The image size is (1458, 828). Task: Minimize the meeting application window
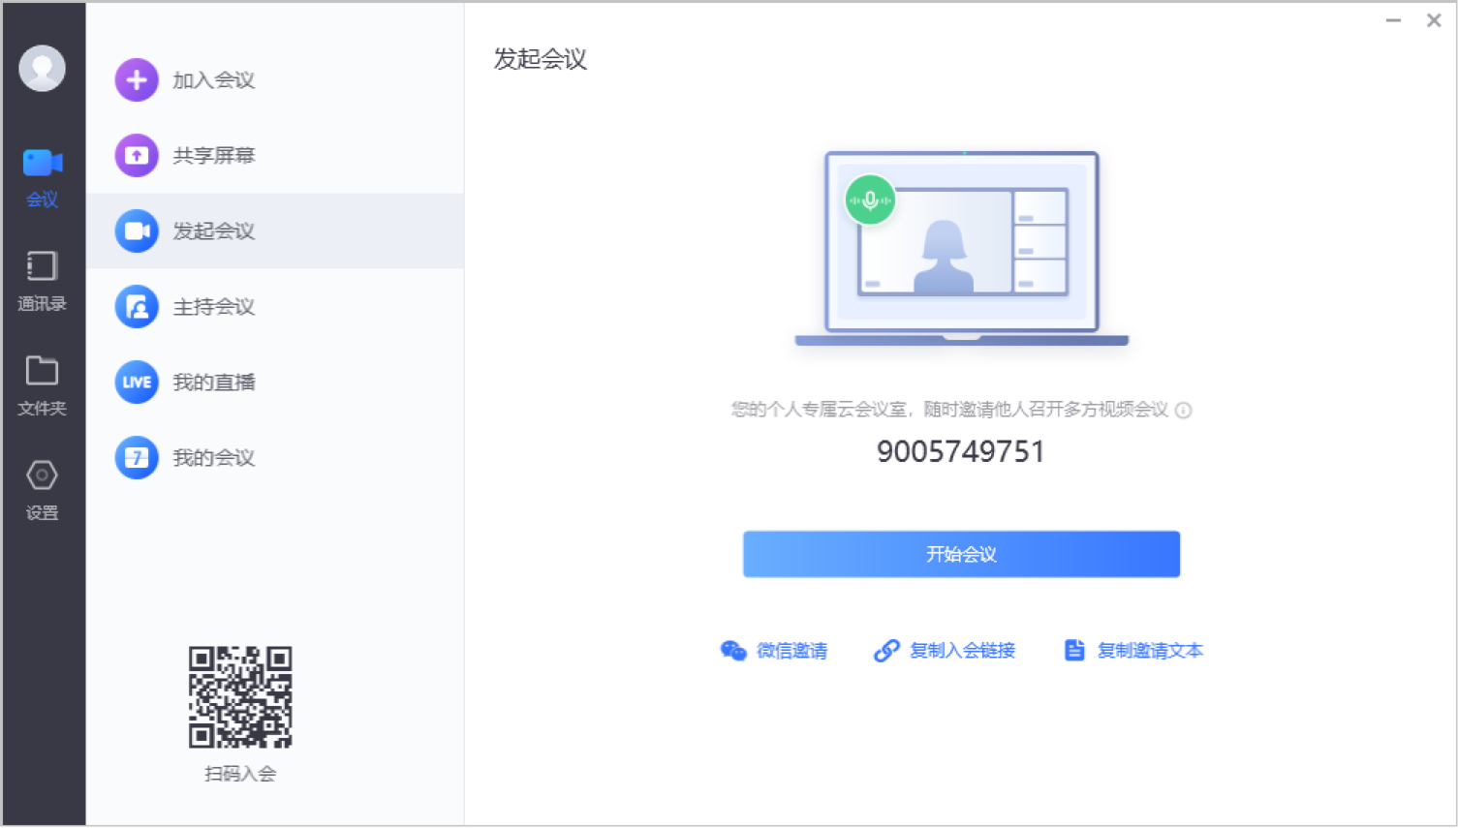[x=1393, y=20]
